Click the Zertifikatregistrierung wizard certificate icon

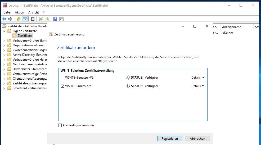(51, 34)
